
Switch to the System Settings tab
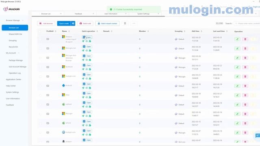(143, 14)
